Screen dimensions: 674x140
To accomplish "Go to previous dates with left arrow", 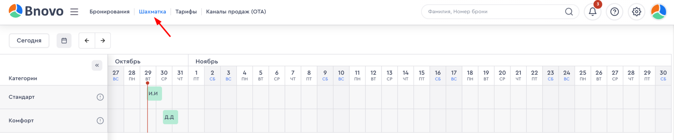I will click(87, 41).
